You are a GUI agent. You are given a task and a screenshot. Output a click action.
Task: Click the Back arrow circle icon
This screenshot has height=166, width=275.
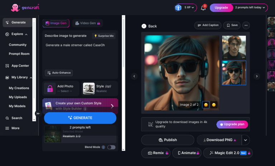(144, 26)
